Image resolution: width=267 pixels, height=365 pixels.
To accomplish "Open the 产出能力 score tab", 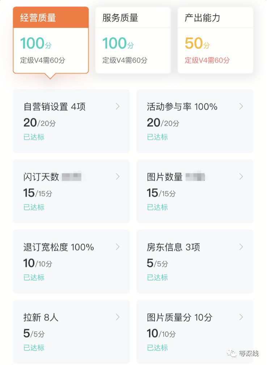I will [x=215, y=18].
